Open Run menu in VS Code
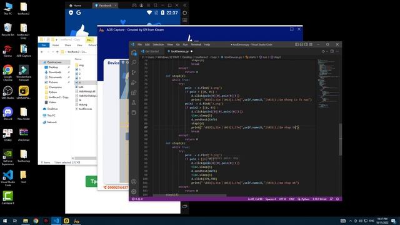Viewport: 400px width, 225px height. pyautogui.click(x=185, y=44)
